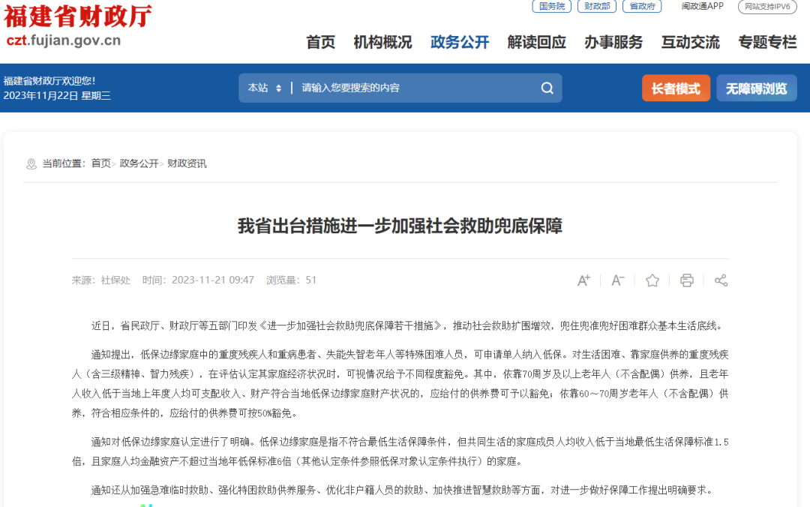Open the 财政部 link at the top

597,7
